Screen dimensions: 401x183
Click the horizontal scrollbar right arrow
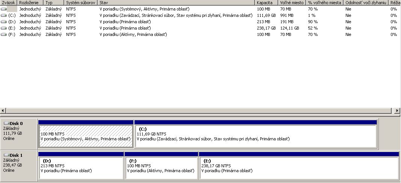click(397, 111)
